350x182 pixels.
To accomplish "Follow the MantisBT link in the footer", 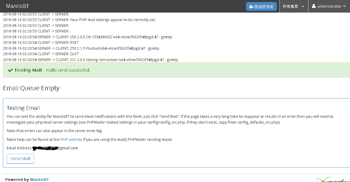I will pyautogui.click(x=40, y=179).
